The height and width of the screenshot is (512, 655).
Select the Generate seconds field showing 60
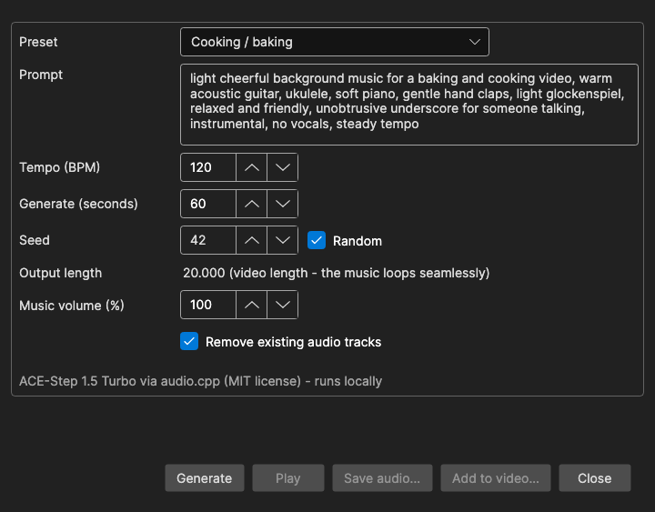point(208,204)
